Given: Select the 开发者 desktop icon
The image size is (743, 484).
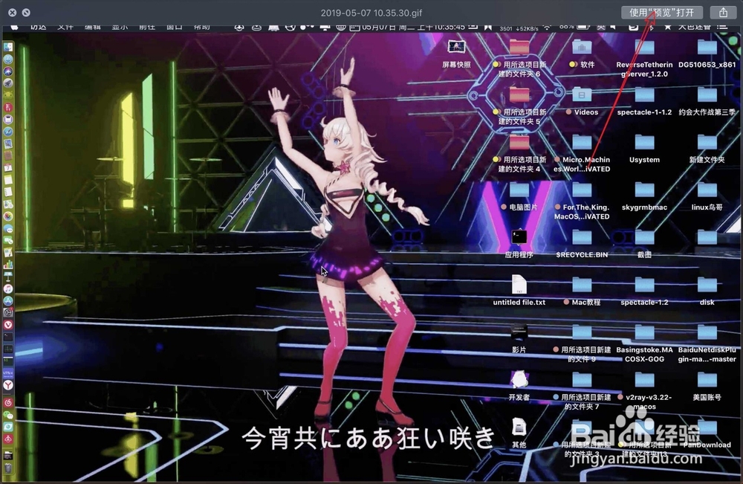Looking at the screenshot, I should pyautogui.click(x=519, y=386).
